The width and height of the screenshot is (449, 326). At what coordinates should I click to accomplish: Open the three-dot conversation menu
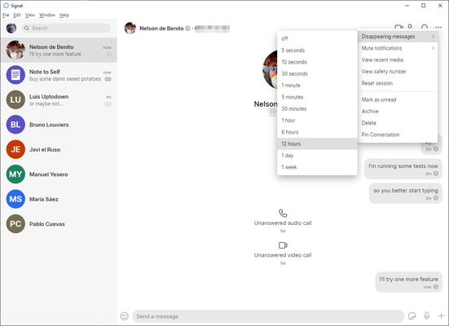point(438,28)
